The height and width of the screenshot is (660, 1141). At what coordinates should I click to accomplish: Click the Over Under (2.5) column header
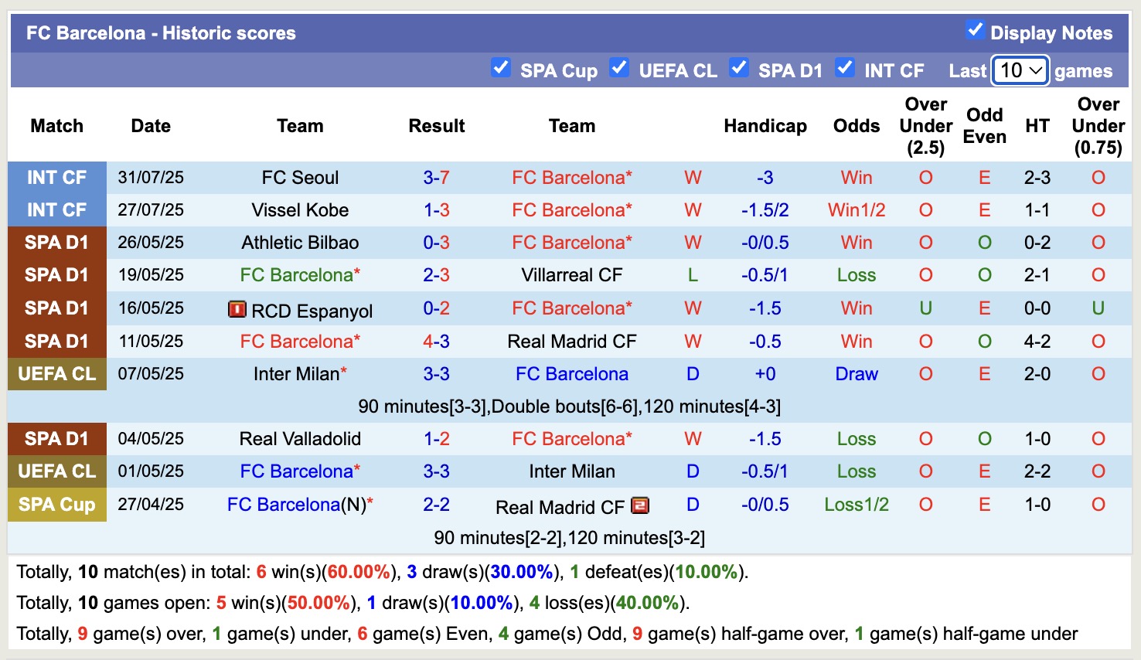click(925, 126)
